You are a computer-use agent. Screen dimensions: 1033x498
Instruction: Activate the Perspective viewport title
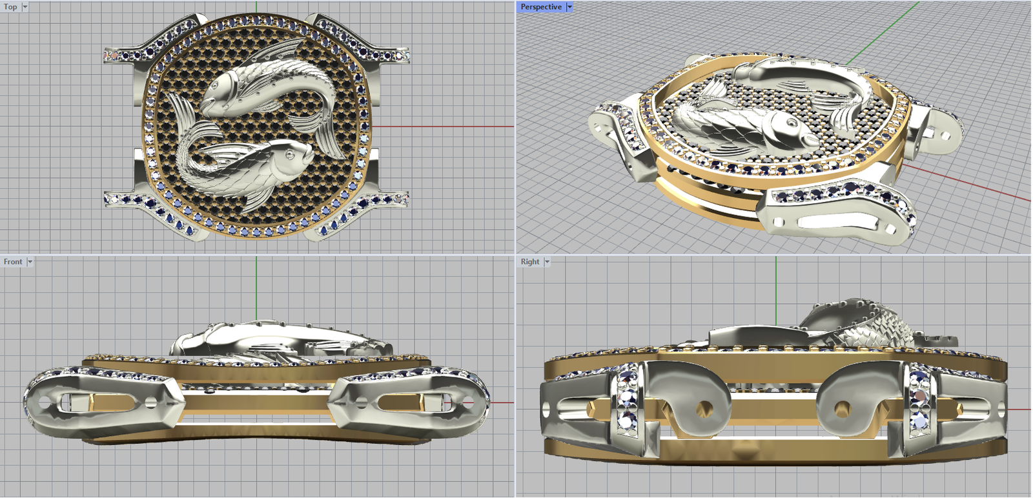pyautogui.click(x=540, y=7)
